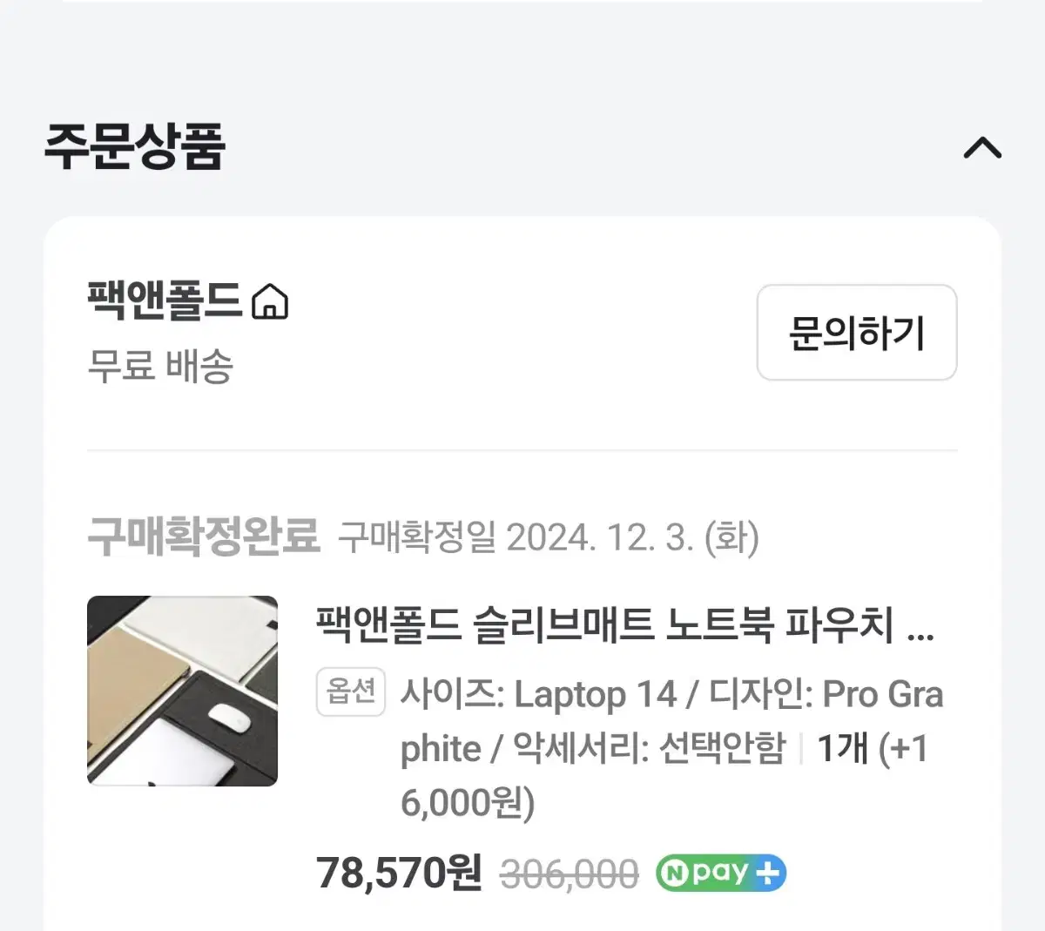Viewport: 1045px width, 931px height.
Task: Tap the 구매확정일 2024. 12. 3. date
Action: tap(549, 537)
